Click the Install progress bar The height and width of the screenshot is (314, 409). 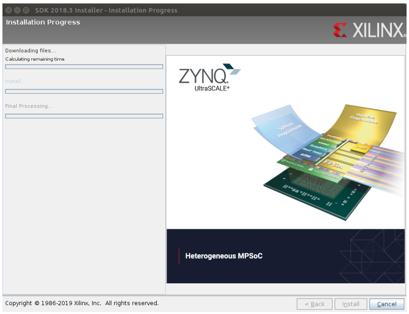[x=84, y=91]
